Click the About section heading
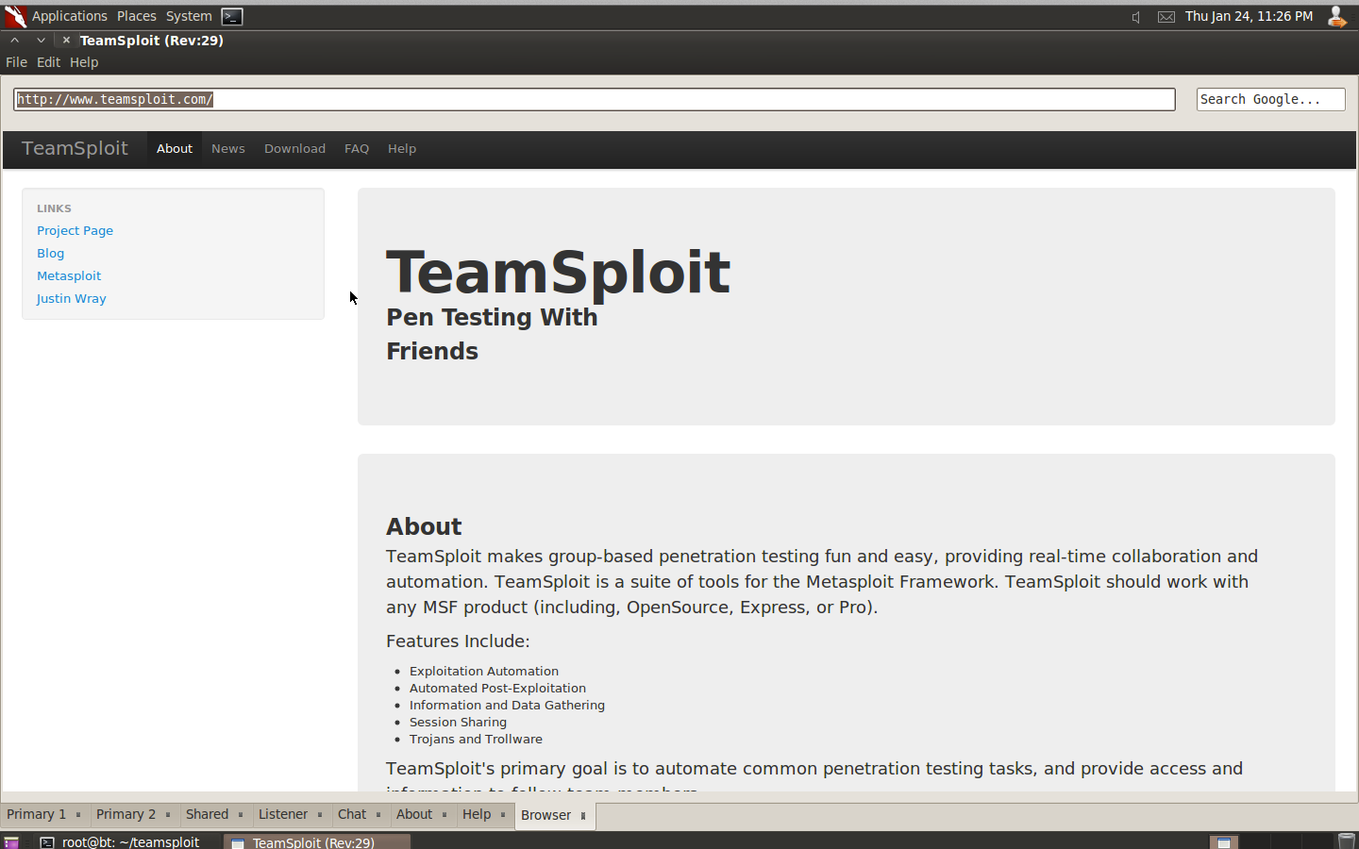 (424, 526)
